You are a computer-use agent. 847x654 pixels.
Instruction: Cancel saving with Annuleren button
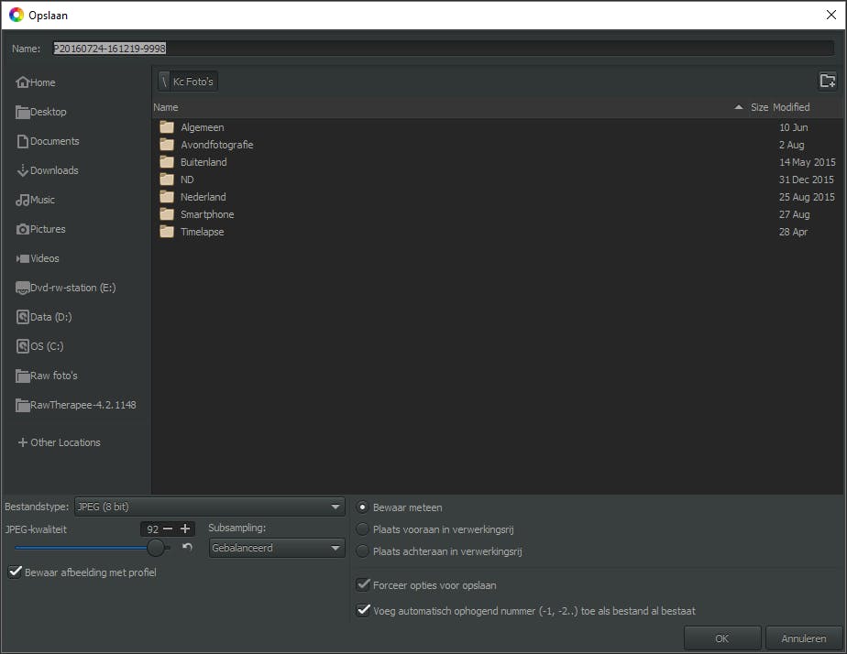804,638
